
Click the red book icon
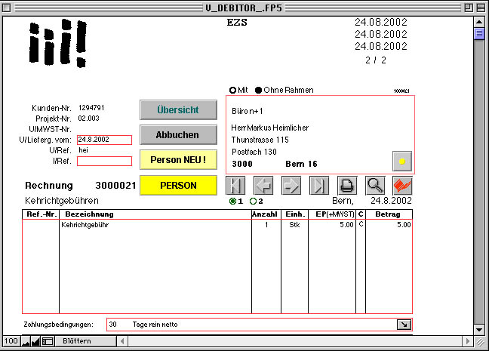tap(403, 186)
